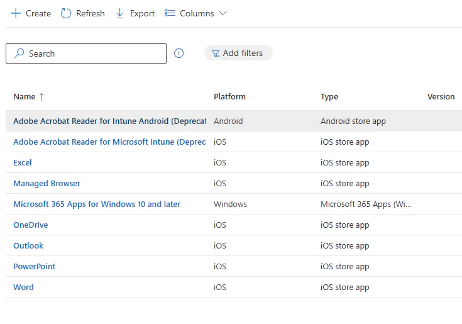Screen dimensions: 462x324
Task: Click iOS store app type in PowerPoint row
Action: pos(344,267)
